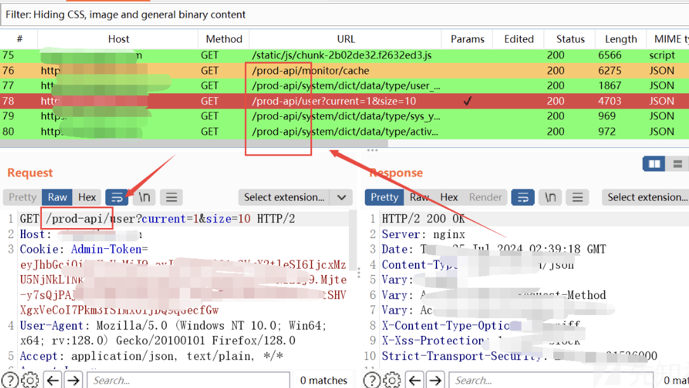Click Strict-Transport-Security response header
Image resolution: width=689 pixels, height=388 pixels.
(x=520, y=356)
